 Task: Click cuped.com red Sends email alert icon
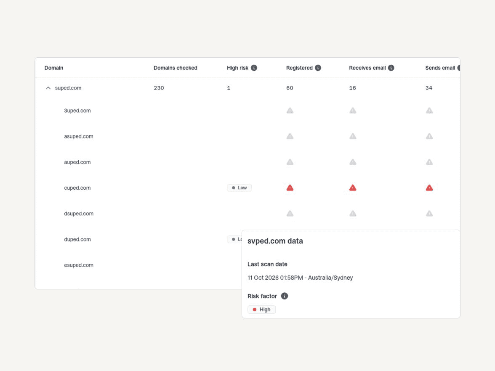coord(429,188)
